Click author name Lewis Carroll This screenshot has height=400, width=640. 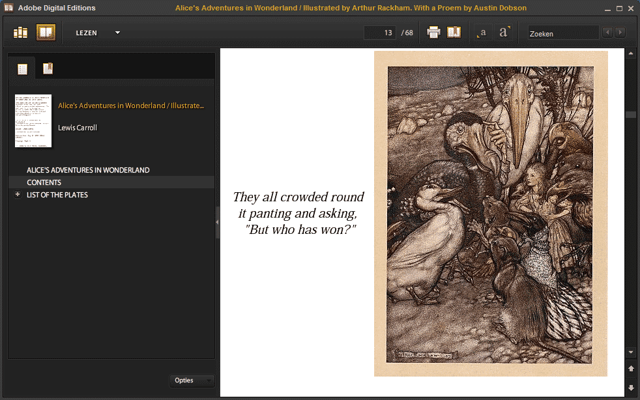click(x=78, y=128)
